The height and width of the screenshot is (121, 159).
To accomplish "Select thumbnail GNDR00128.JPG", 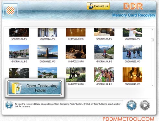I will coord(76,32).
